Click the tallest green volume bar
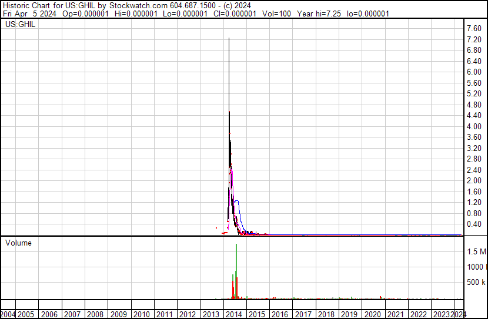The image size is (488, 319). [236, 271]
